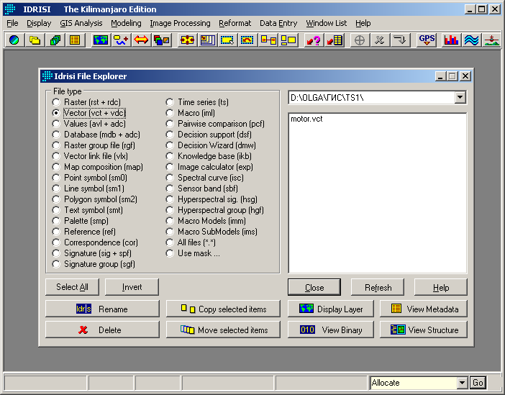Select the zoom window dashed rectangle icon
The width and height of the screenshot is (505, 395).
(x=227, y=40)
